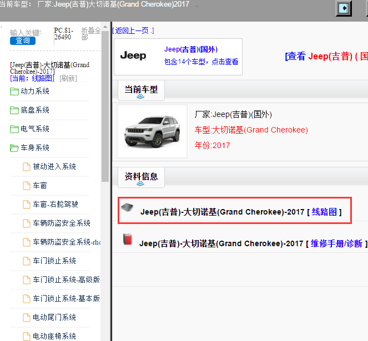Image resolution: width=368 pixels, height=341 pixels.
Task: Click the PC.81-26490 text in sidebar
Action: (x=63, y=34)
